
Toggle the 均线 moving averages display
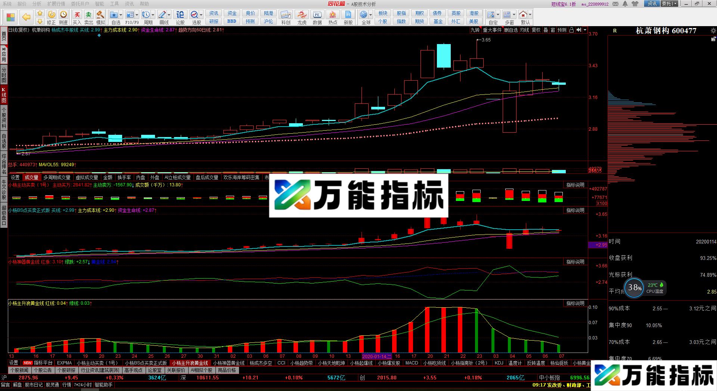click(524, 31)
